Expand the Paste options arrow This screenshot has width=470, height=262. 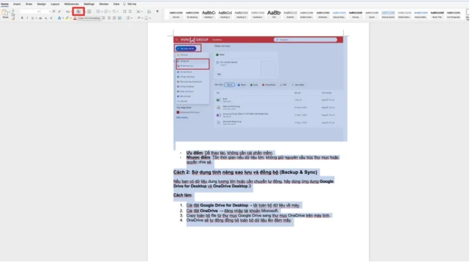click(9, 12)
